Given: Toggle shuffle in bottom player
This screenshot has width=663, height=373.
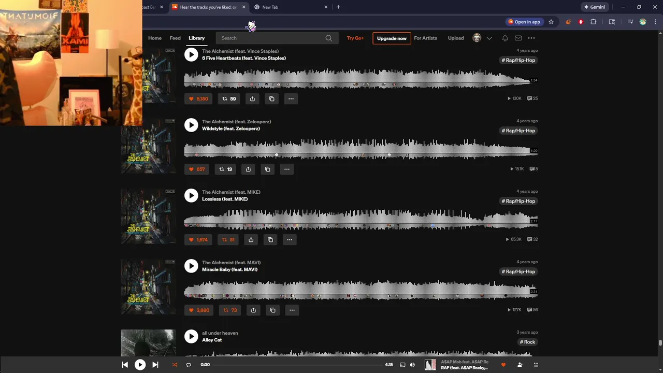Looking at the screenshot, I should [175, 365].
